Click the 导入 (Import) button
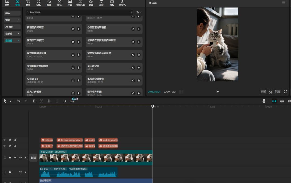291x183 pixels. pos(12,13)
